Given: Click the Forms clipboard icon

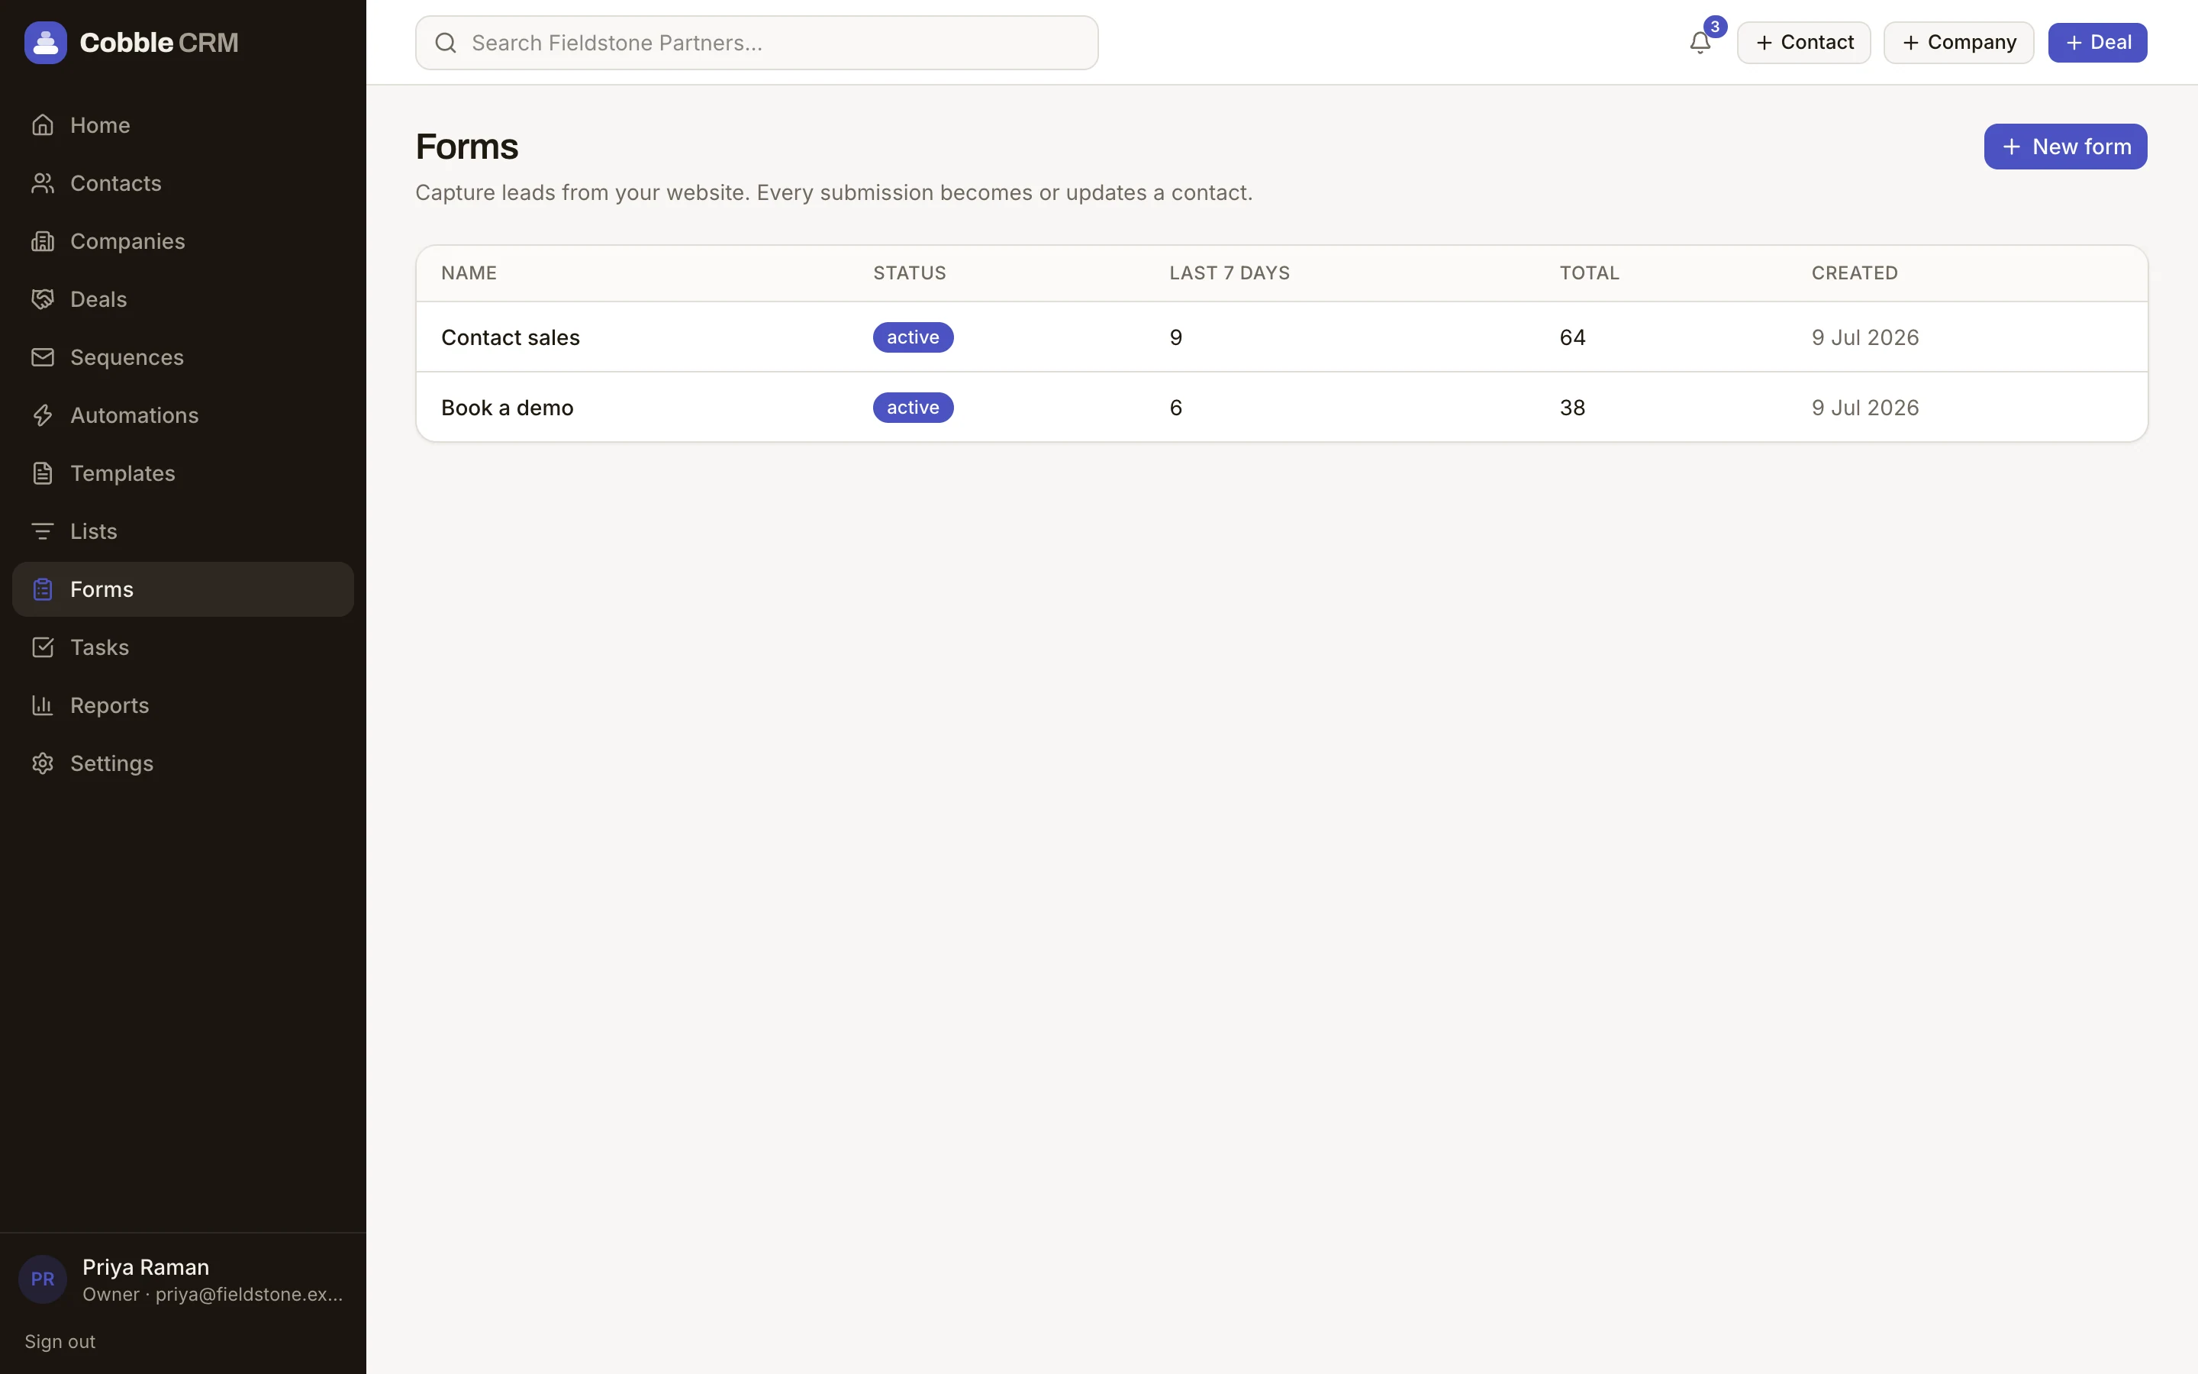Looking at the screenshot, I should tap(43, 590).
